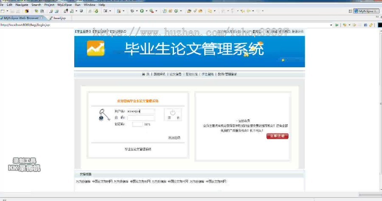Switch to the head.jsp editor tab
The image size is (382, 201).
[57, 18]
